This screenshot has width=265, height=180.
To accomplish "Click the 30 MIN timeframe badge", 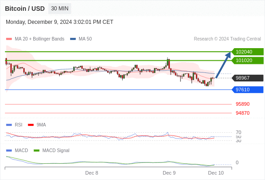I will tap(60, 9).
